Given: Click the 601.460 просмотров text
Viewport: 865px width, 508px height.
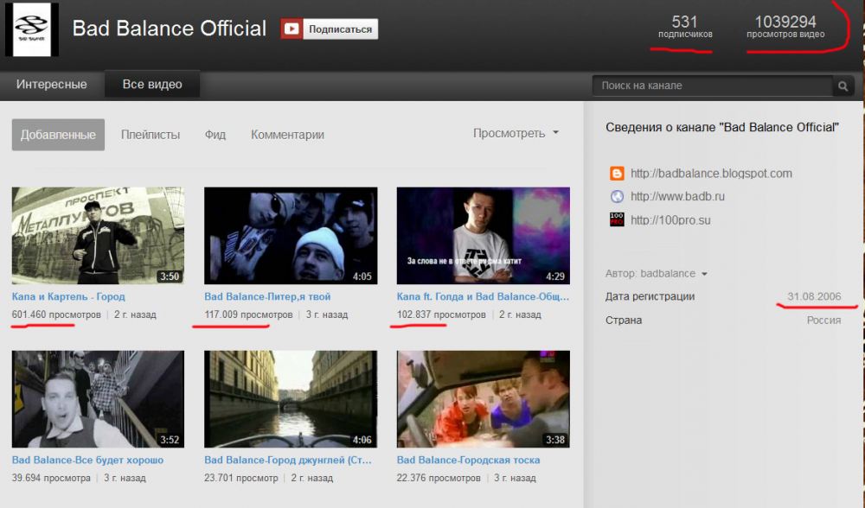Looking at the screenshot, I should 56,314.
